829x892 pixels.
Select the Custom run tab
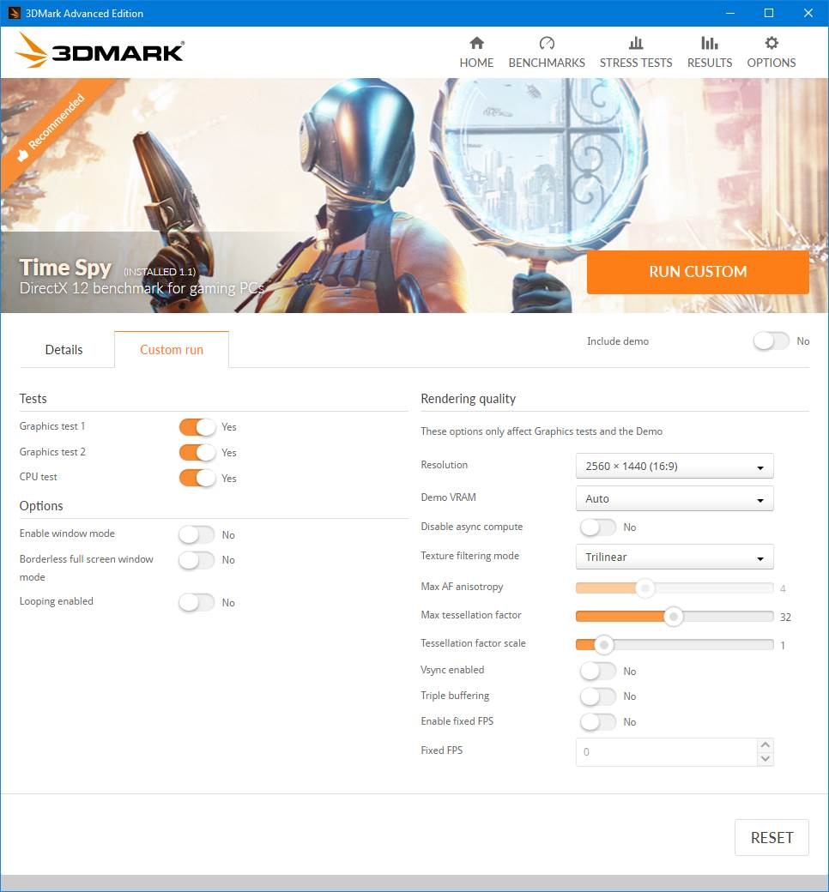coord(172,349)
